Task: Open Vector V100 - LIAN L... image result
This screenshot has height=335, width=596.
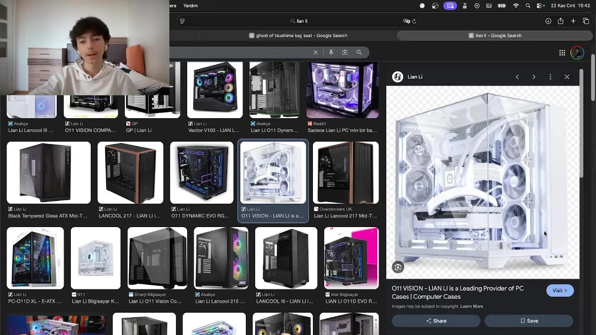Action: pyautogui.click(x=215, y=90)
